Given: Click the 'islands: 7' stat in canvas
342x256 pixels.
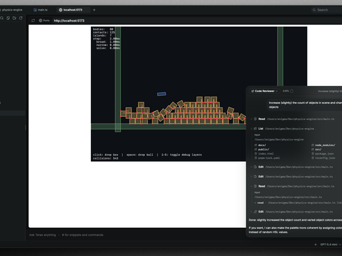Looking at the screenshot, I should [x=102, y=35].
